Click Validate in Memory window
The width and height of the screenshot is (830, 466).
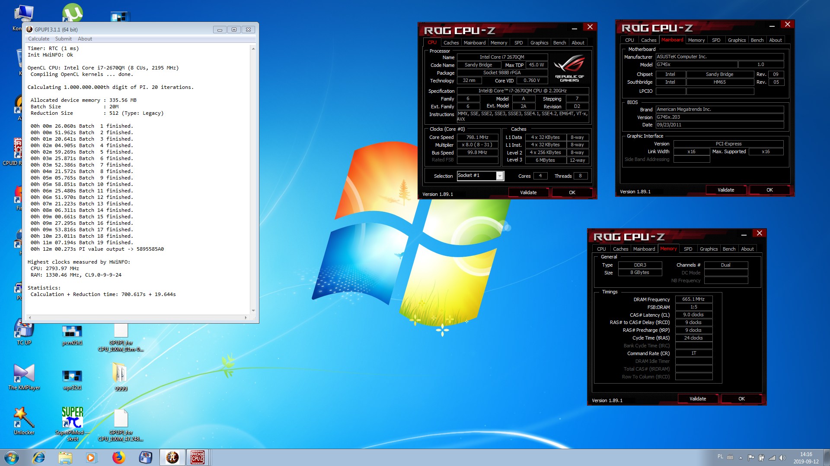tap(698, 399)
